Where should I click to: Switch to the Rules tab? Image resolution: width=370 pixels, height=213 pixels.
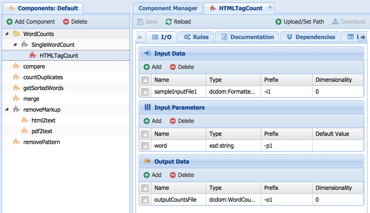(x=196, y=37)
